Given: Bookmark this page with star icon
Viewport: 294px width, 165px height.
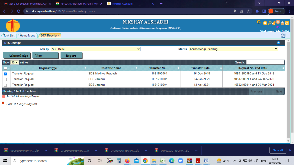Looking at the screenshot, I should tap(248, 11).
